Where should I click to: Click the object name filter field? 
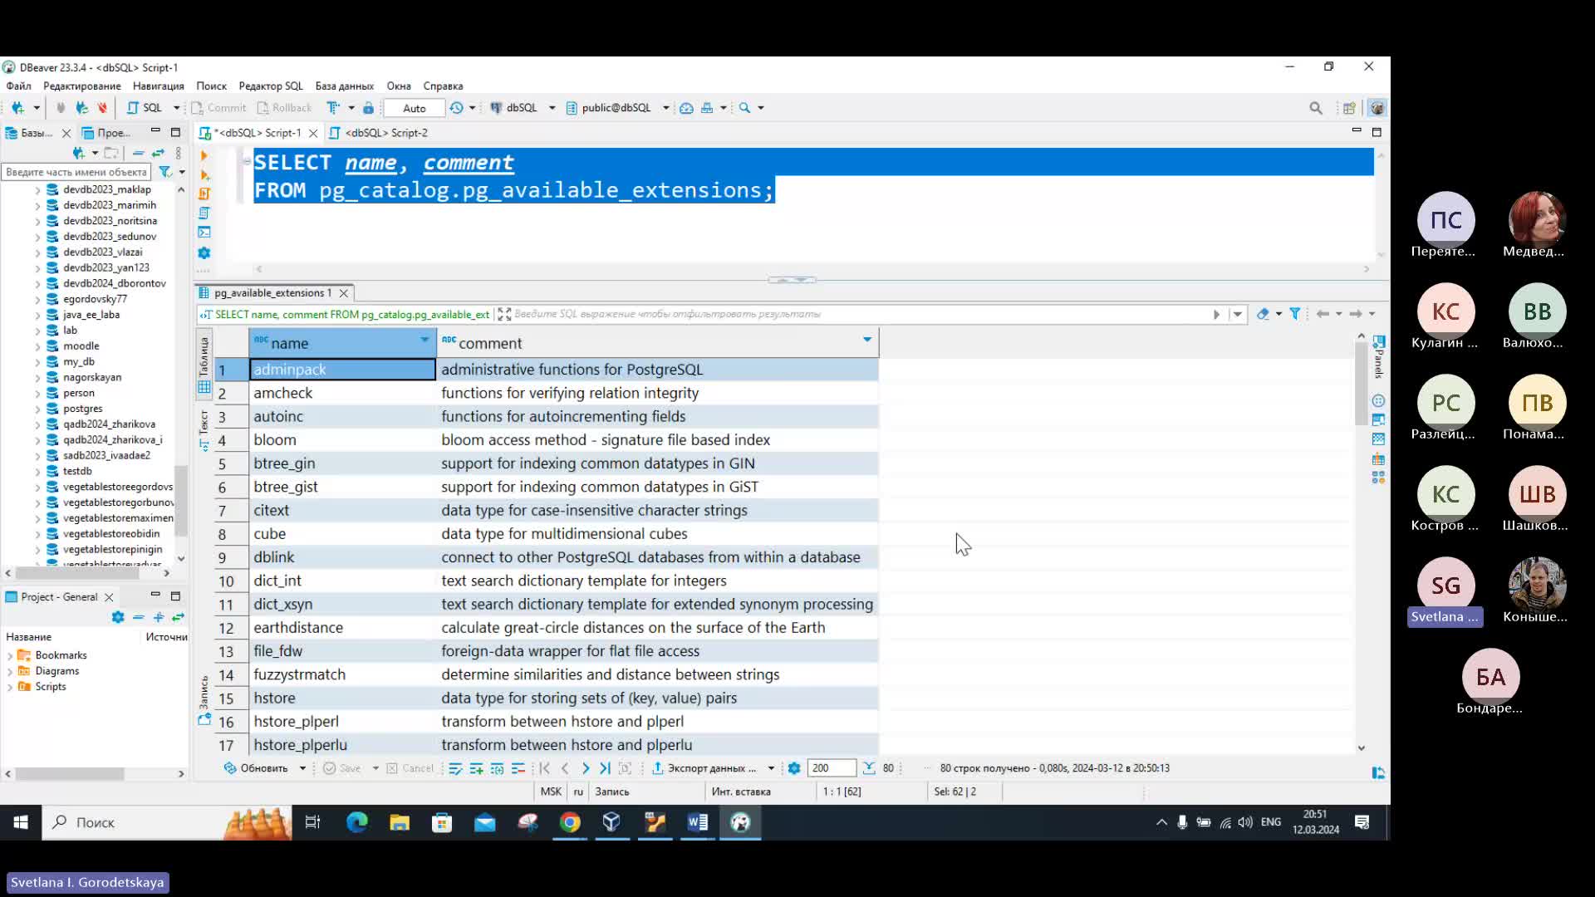coord(76,172)
